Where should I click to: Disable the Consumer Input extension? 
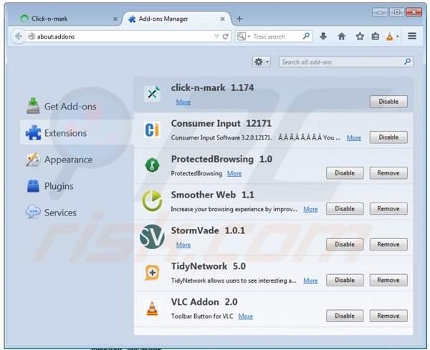click(388, 137)
